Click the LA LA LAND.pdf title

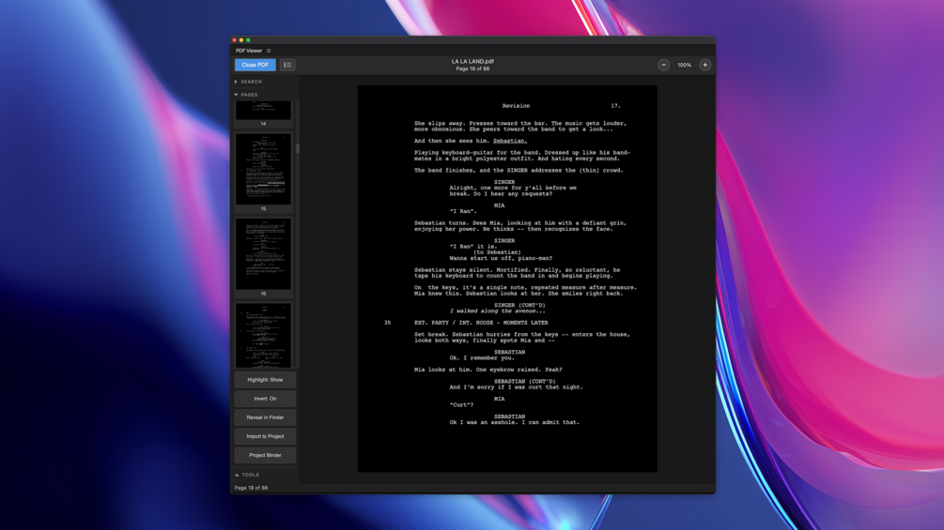472,61
